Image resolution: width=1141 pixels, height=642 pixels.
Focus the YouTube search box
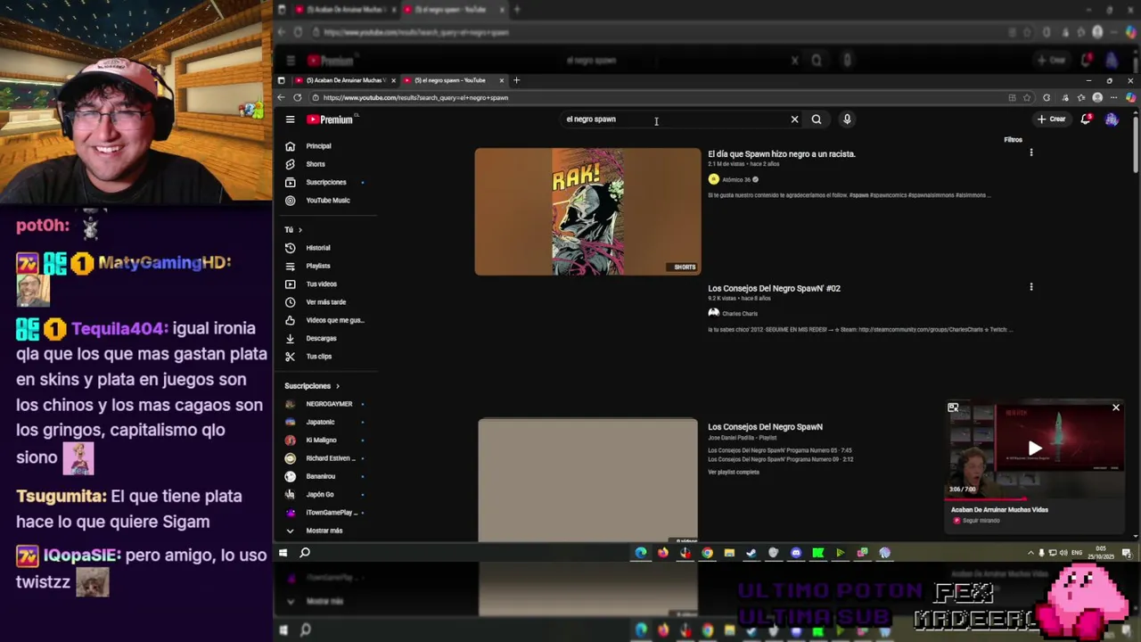click(673, 119)
